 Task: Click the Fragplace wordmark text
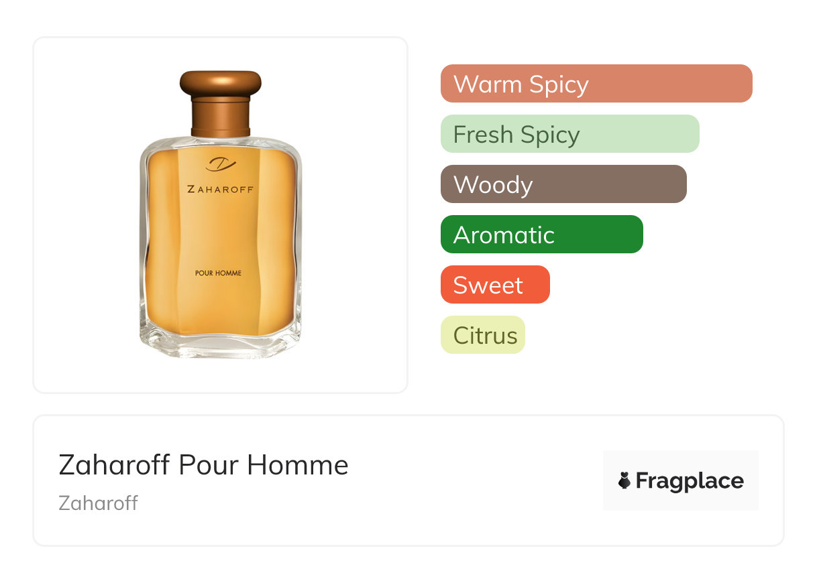click(690, 481)
